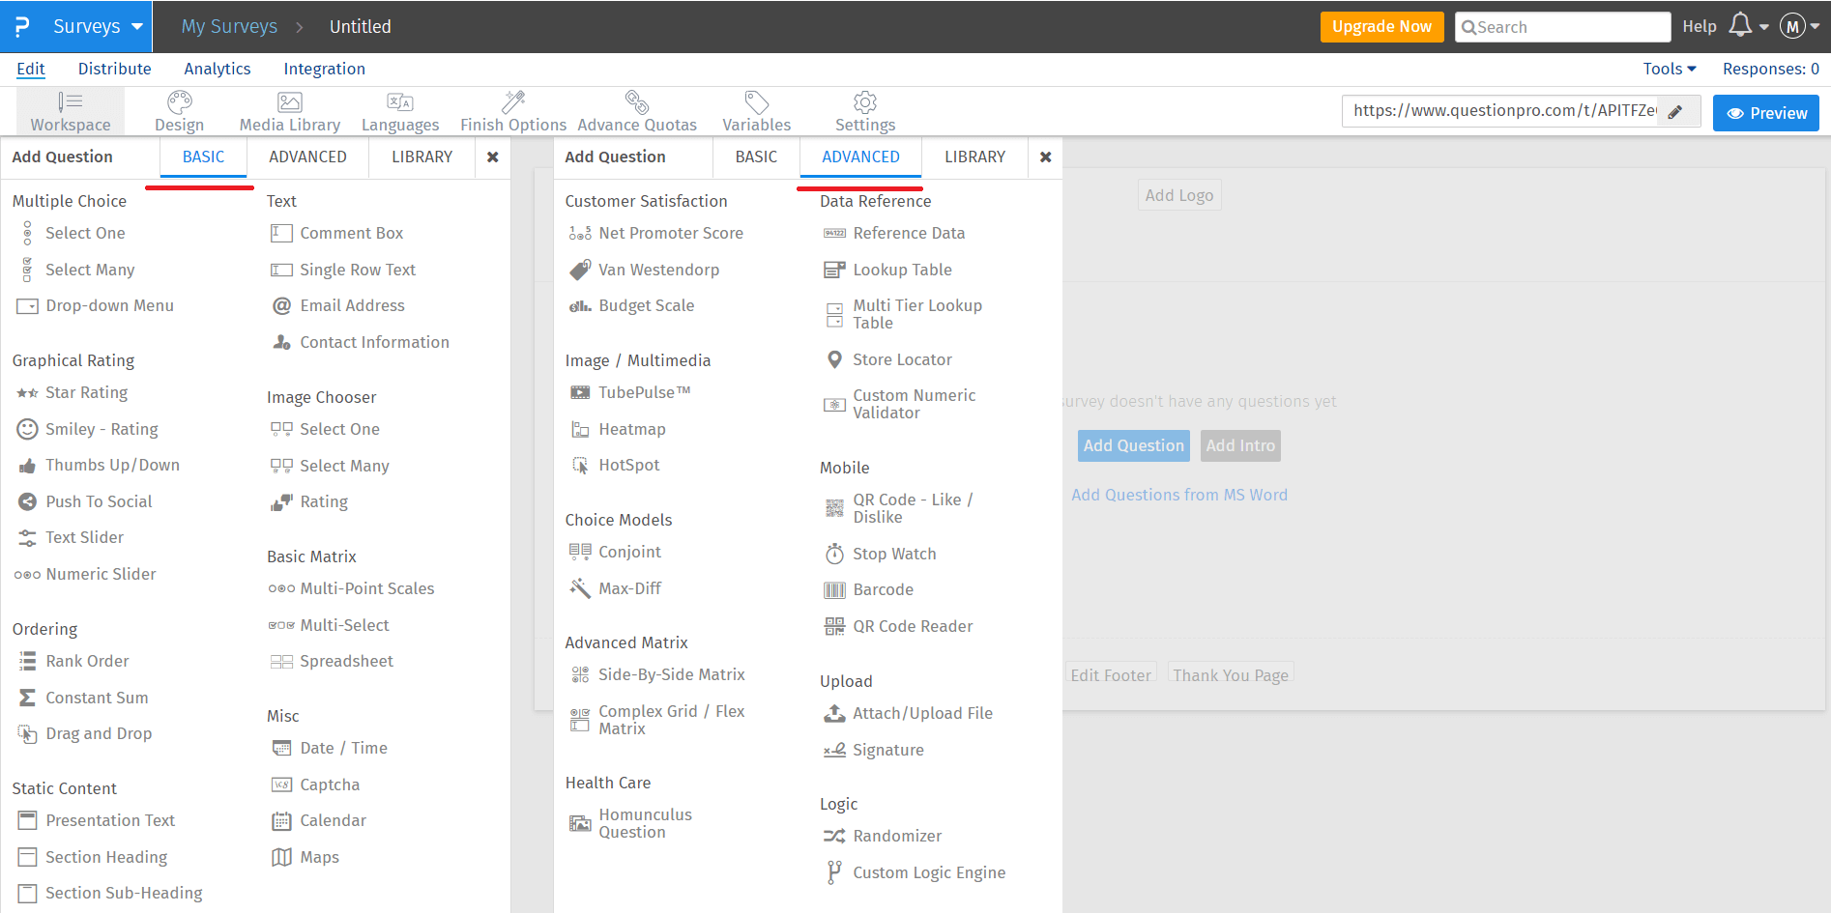Add a Signature upload question

[887, 750]
